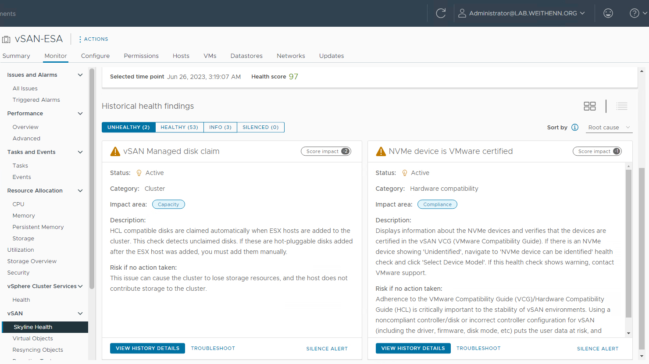View history details for NVMe device
Image resolution: width=649 pixels, height=364 pixels.
(x=413, y=348)
